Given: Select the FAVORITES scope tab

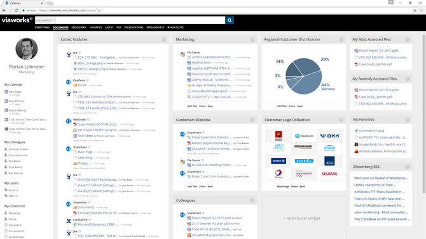Looking at the screenshot, I should [95, 27].
